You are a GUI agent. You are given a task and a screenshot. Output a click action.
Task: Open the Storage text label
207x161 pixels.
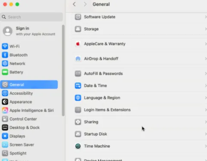coord(91,29)
